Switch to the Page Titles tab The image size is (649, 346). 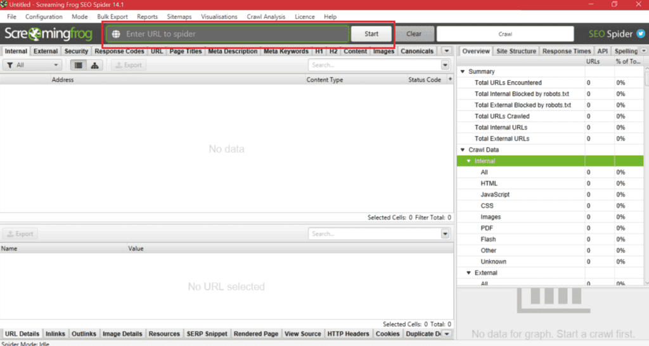(x=186, y=51)
